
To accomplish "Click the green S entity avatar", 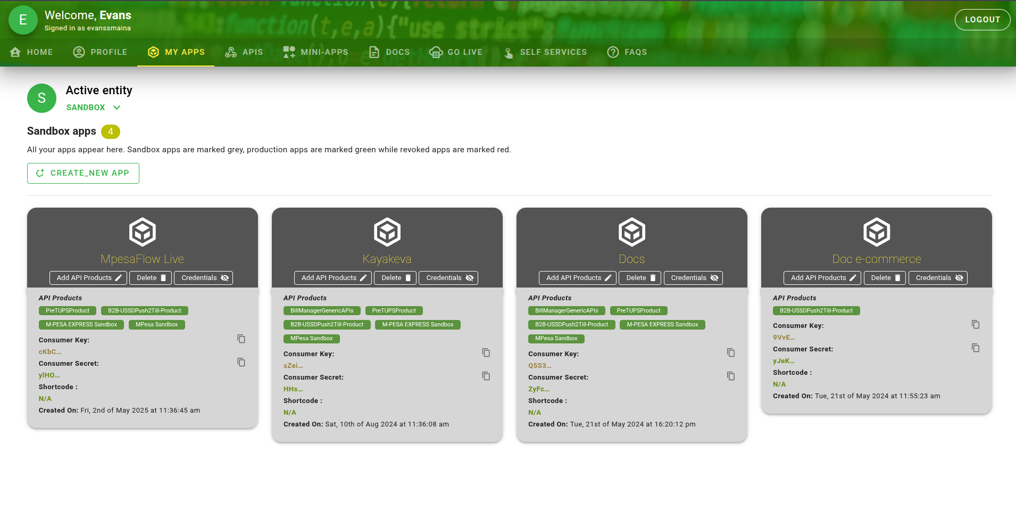I will point(41,98).
